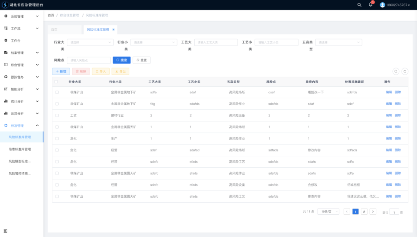Expand the 系统管理 sidebar menu
The width and height of the screenshot is (417, 237).
pos(22,16)
